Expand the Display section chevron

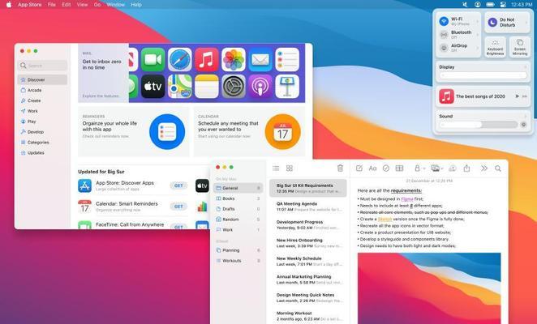[526, 67]
